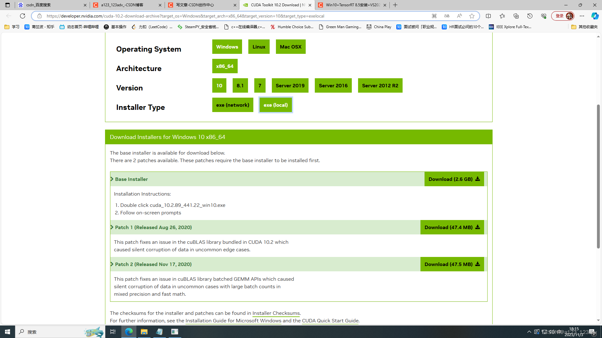Choose Server 2019 version option
This screenshot has width=602, height=338.
(x=290, y=85)
